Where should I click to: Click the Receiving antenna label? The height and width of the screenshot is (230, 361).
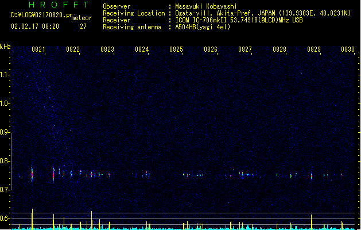tap(132, 27)
